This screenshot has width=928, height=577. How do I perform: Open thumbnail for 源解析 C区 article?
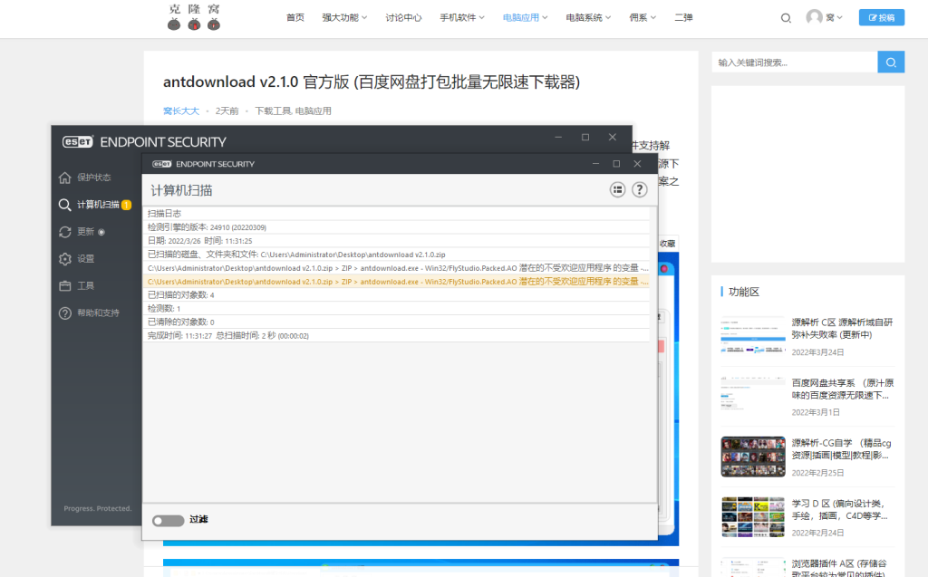[753, 335]
